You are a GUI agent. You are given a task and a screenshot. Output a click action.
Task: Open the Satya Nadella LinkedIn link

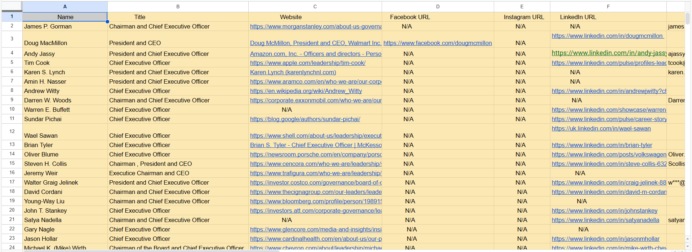(x=605, y=220)
